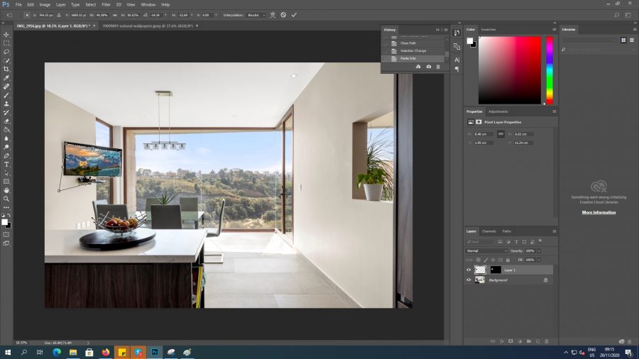
Task: Open the Layers panel menu
Action: (555, 231)
